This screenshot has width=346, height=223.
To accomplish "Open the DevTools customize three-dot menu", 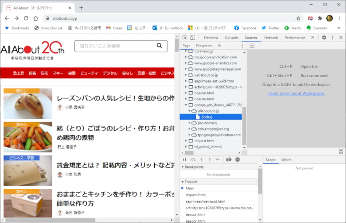I will click(332, 37).
